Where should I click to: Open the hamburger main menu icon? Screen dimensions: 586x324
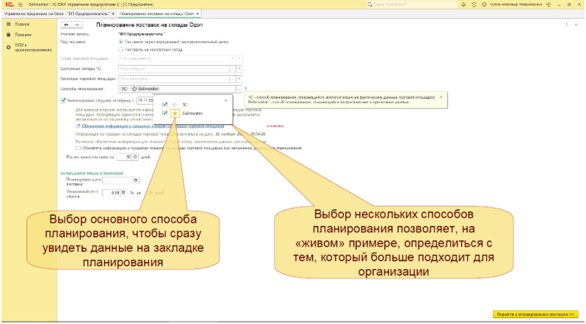click(20, 4)
